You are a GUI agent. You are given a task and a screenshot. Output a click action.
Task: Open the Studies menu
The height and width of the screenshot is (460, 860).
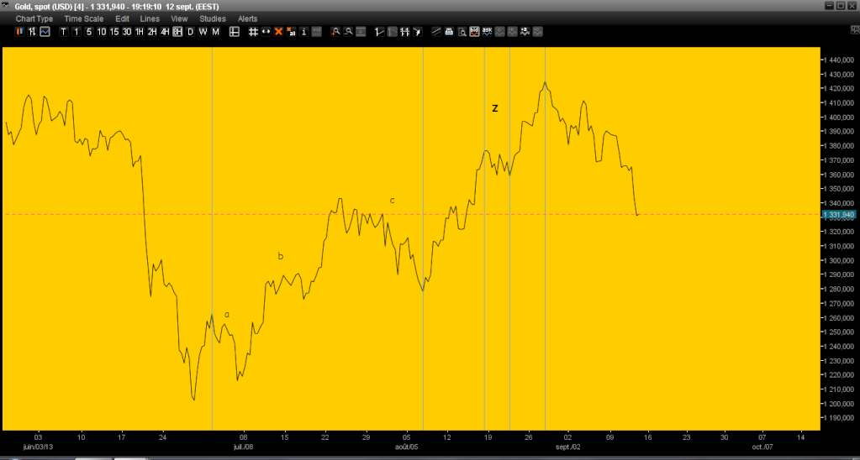pyautogui.click(x=212, y=18)
